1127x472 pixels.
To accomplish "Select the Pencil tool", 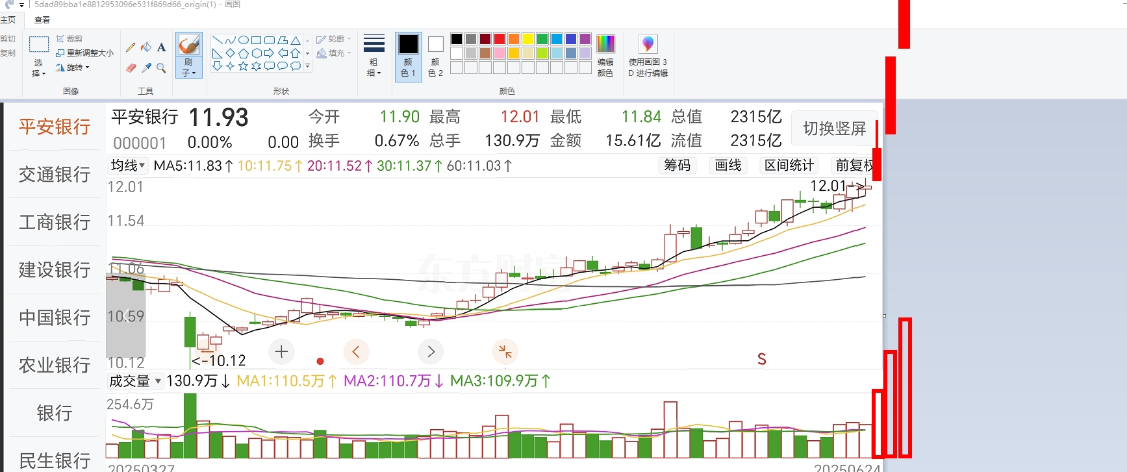I will (x=131, y=47).
